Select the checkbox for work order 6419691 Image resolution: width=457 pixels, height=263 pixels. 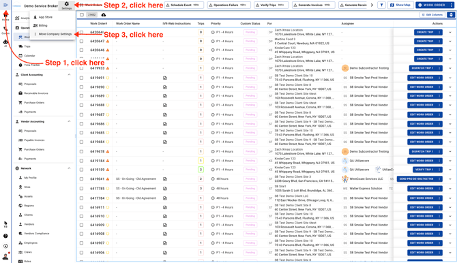click(82, 78)
